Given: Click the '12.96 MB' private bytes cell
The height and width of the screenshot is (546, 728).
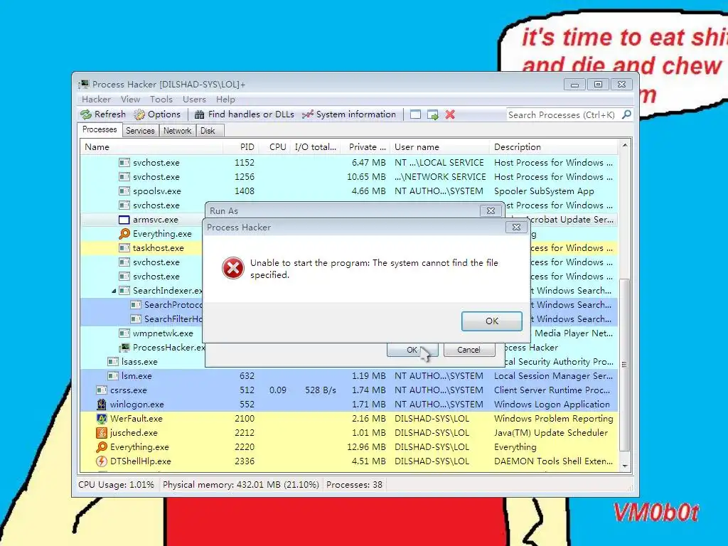Looking at the screenshot, I should (x=366, y=447).
